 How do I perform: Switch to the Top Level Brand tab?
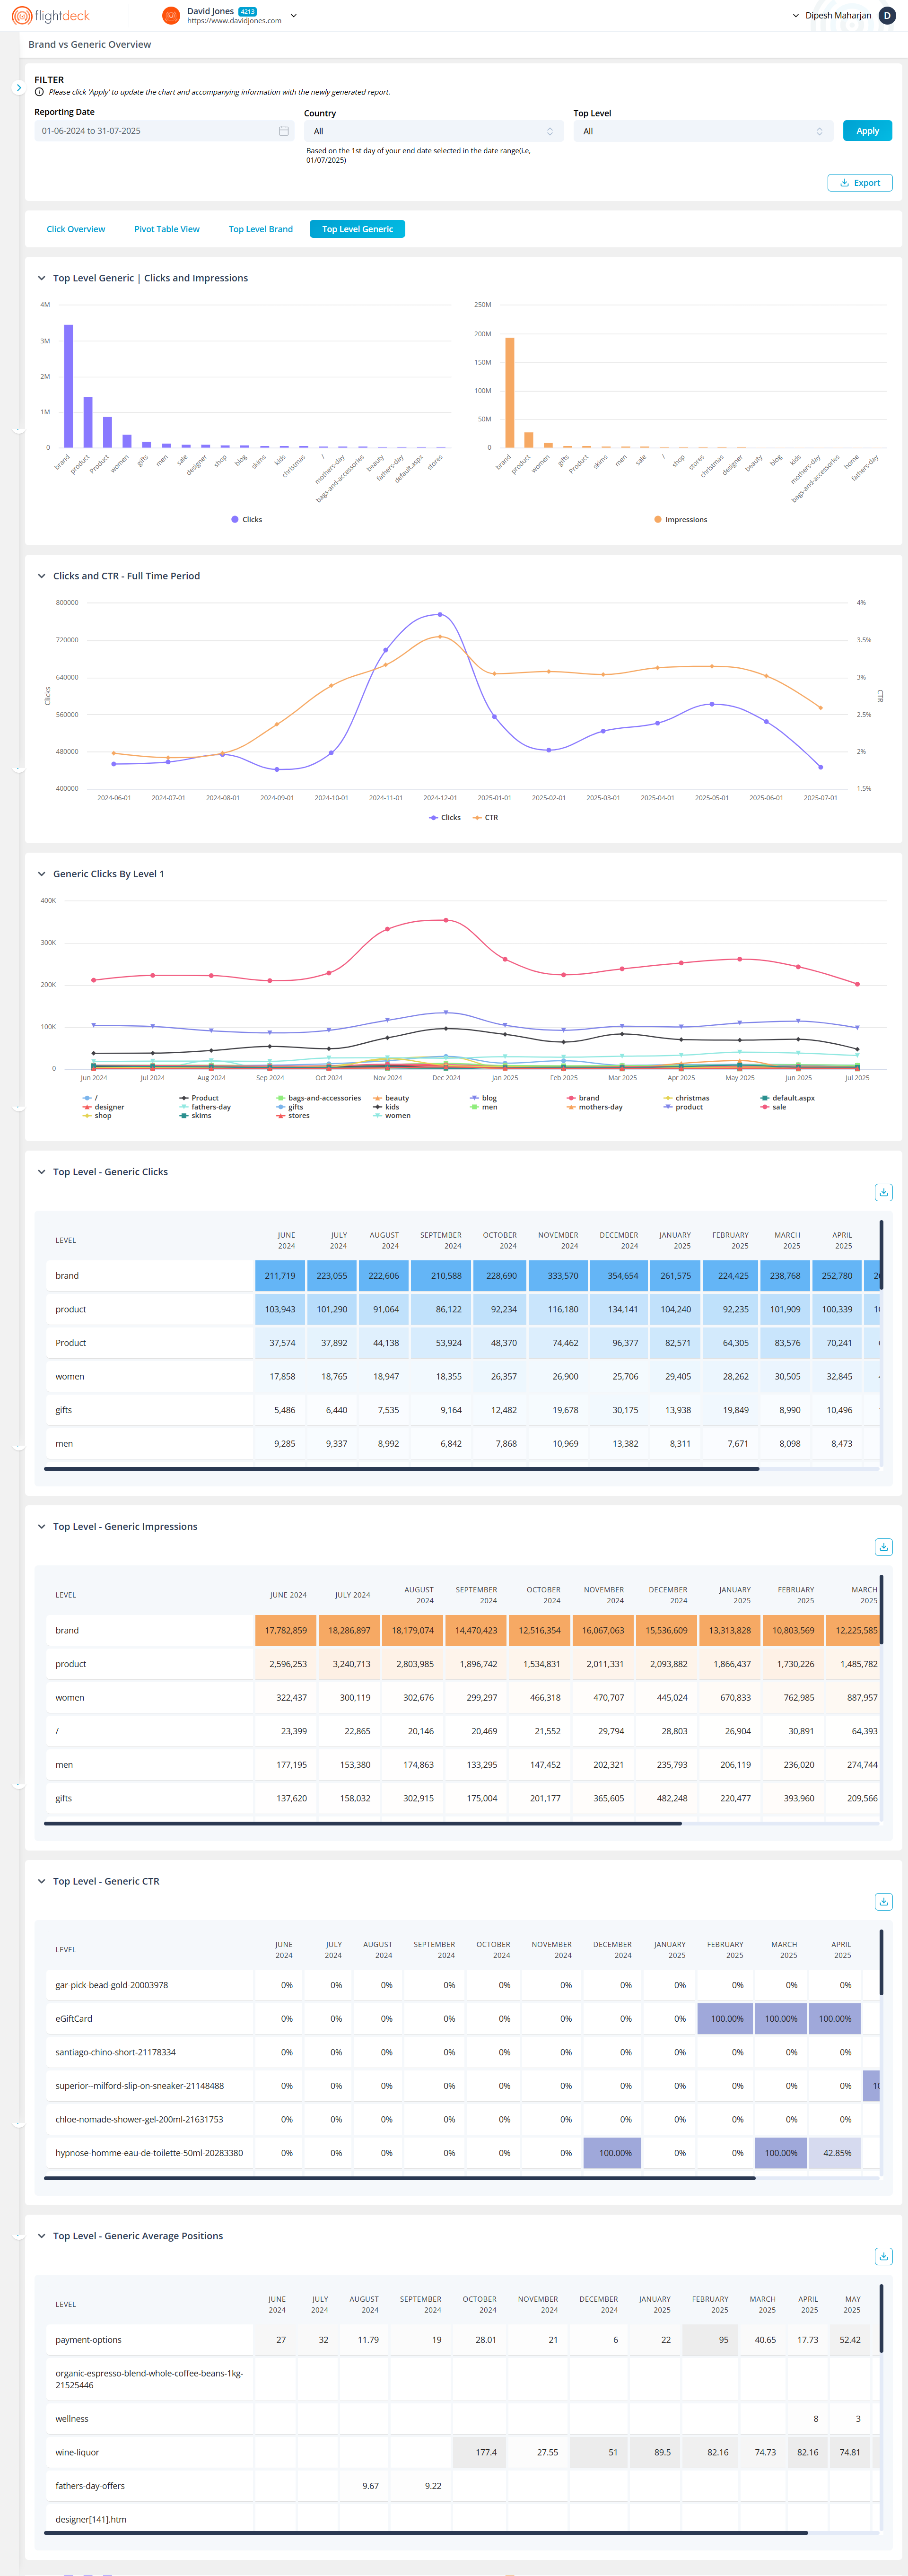261,229
